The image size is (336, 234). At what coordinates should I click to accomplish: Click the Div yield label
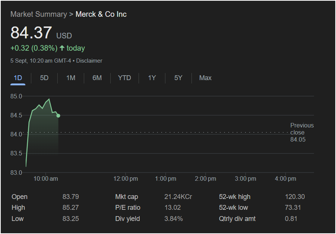[x=127, y=219]
